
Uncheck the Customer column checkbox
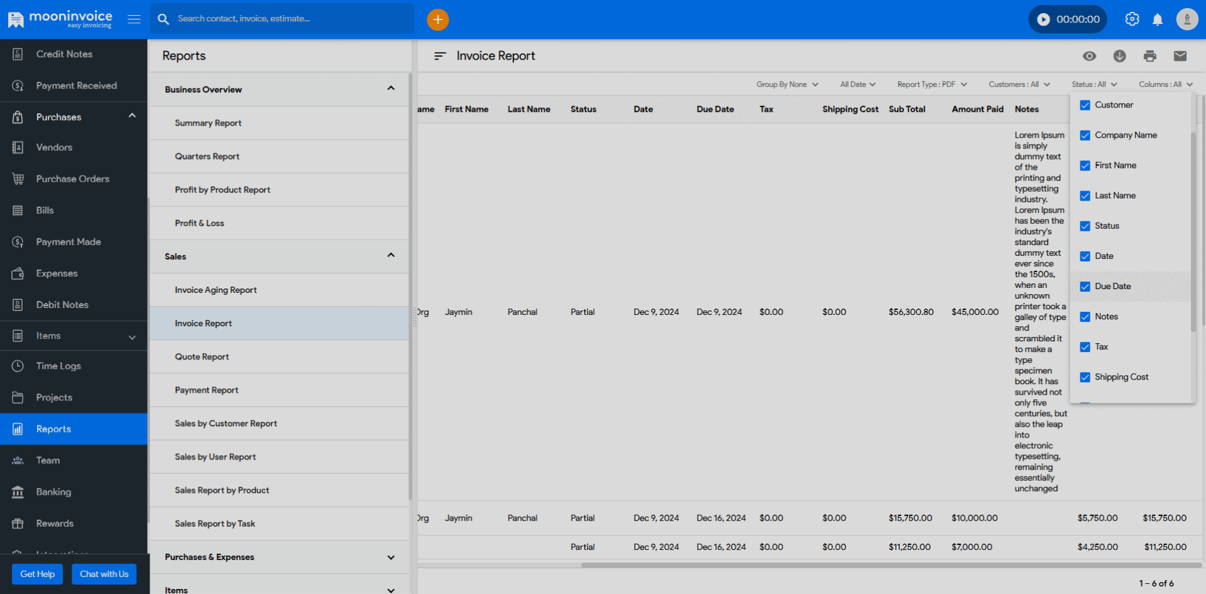tap(1085, 105)
